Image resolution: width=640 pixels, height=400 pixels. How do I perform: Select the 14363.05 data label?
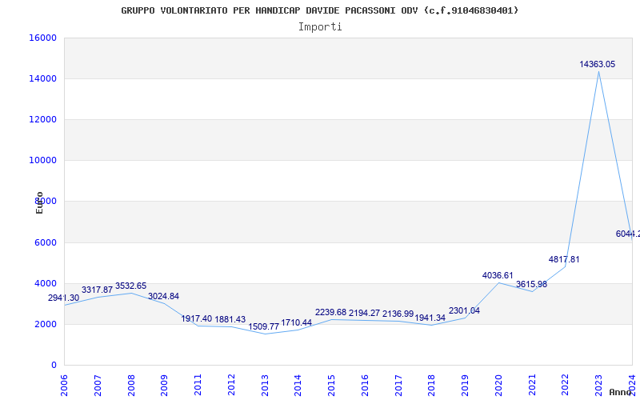pos(597,64)
